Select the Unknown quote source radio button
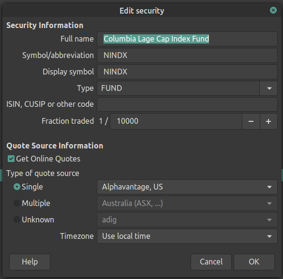 tap(17, 220)
